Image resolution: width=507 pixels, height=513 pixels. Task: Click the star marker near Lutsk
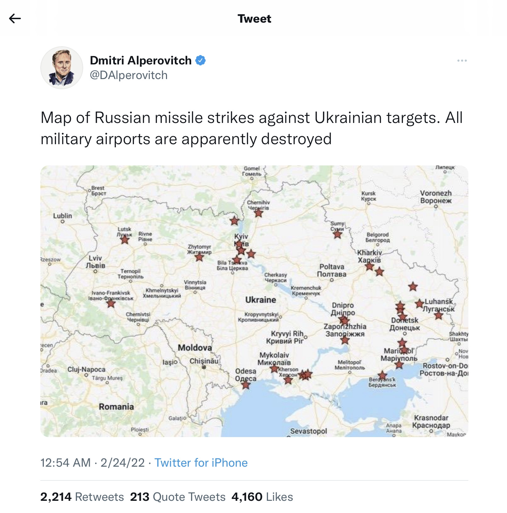[125, 239]
